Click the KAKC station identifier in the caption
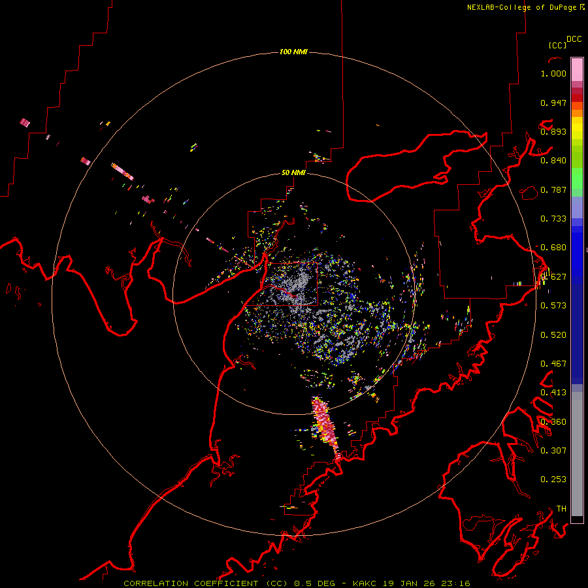Image resolution: width=588 pixels, height=588 pixels. click(364, 583)
